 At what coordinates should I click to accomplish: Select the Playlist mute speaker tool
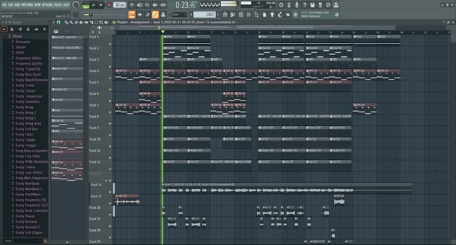coord(81,22)
